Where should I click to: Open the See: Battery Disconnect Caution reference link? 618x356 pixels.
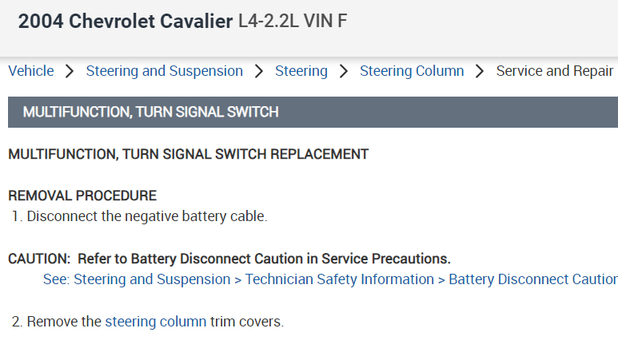coord(329,279)
